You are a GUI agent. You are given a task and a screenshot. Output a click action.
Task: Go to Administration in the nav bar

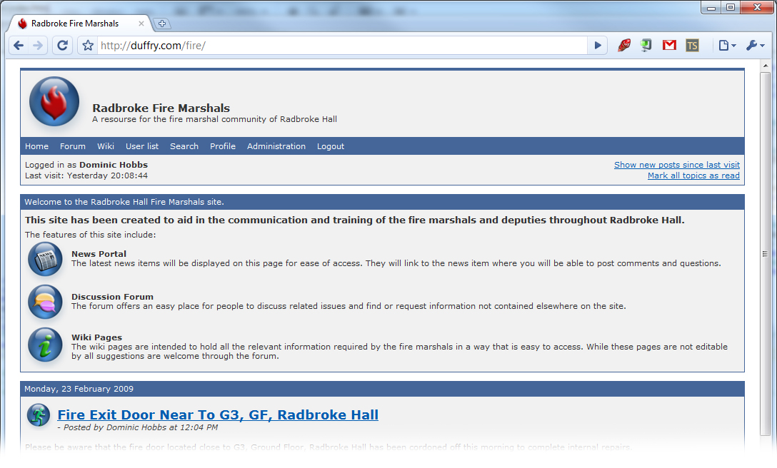(x=276, y=146)
